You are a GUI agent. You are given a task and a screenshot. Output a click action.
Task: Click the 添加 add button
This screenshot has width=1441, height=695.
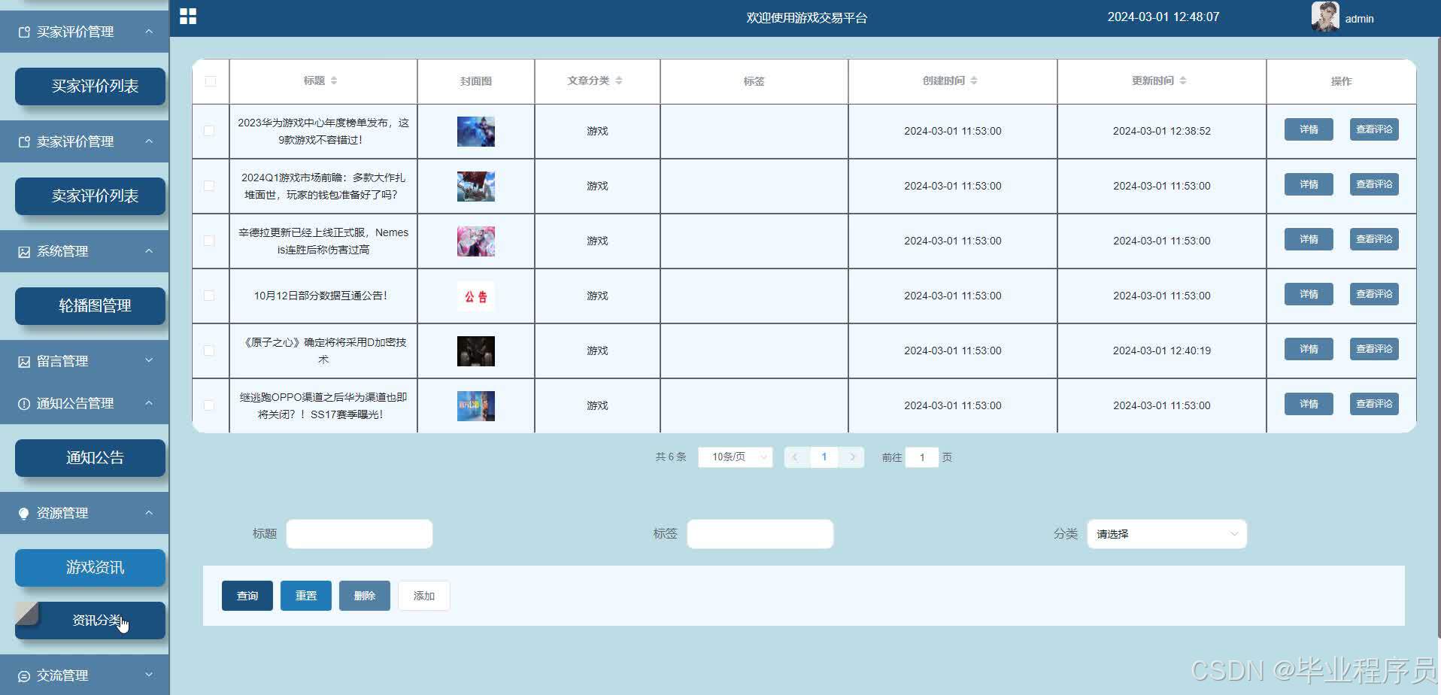[424, 596]
